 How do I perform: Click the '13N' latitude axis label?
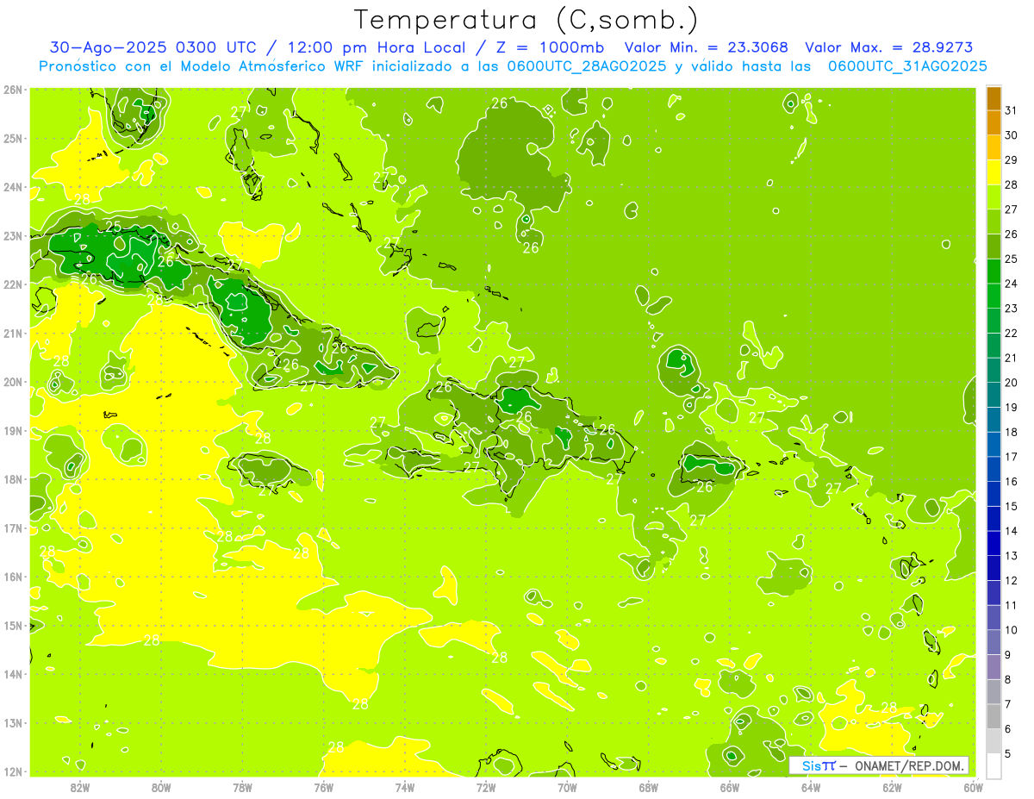point(13,722)
